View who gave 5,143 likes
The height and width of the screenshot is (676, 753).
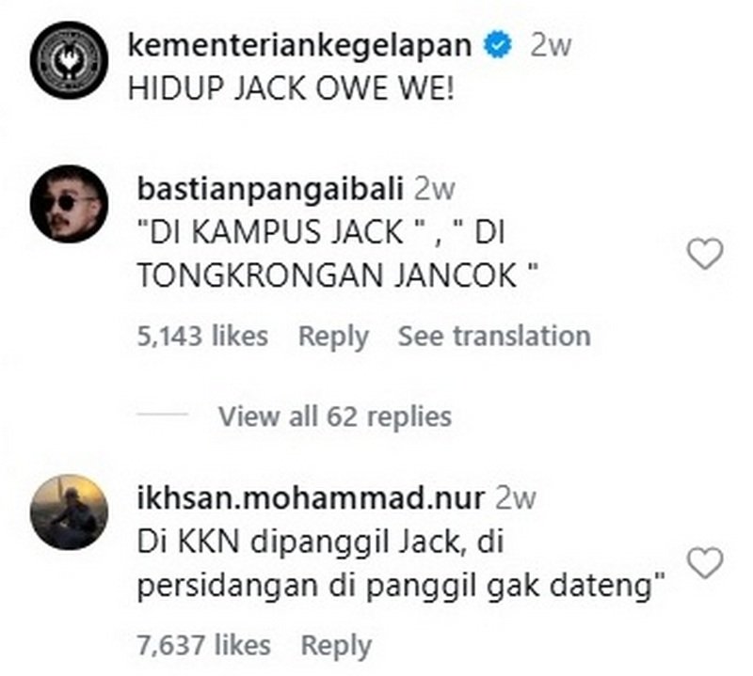pos(202,336)
